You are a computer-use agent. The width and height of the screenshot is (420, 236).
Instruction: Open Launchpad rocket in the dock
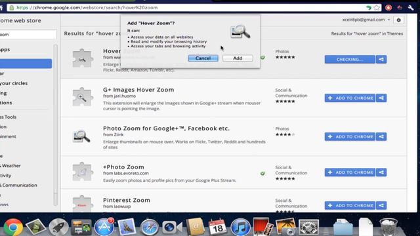(58, 227)
